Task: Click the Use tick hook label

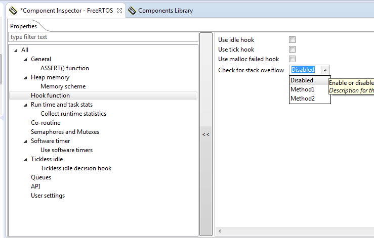Action: [x=236, y=50]
